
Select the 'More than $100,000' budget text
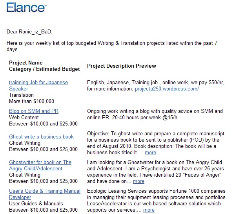(x=31, y=101)
